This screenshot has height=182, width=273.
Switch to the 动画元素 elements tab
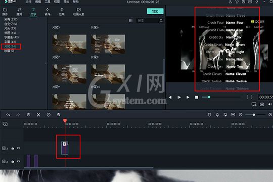pyautogui.click(x=78, y=12)
